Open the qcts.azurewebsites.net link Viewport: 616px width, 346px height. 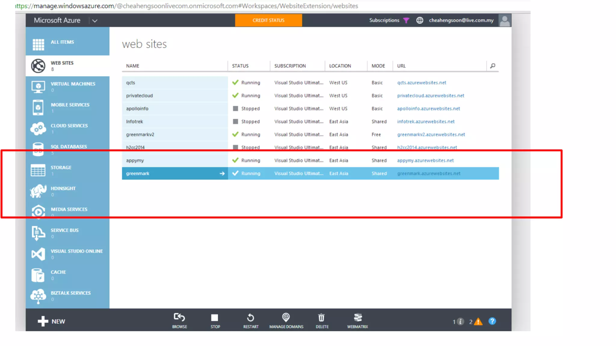(x=421, y=83)
